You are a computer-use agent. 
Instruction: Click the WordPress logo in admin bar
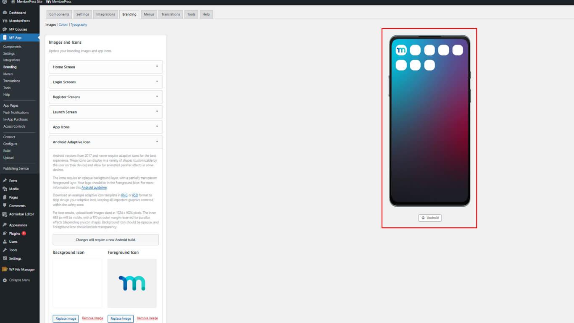pyautogui.click(x=5, y=2)
